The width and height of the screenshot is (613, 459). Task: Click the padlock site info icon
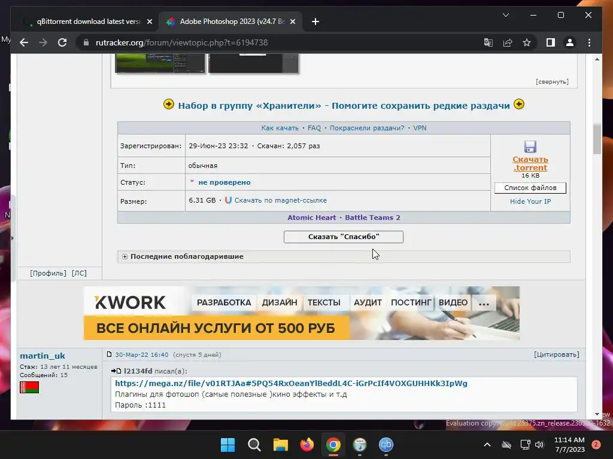(x=86, y=42)
